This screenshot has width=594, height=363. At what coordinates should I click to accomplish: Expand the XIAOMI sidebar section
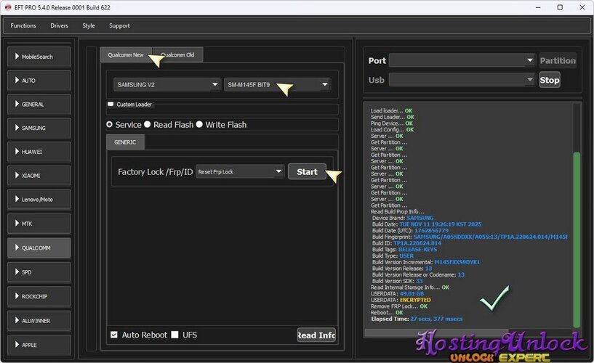(x=39, y=176)
